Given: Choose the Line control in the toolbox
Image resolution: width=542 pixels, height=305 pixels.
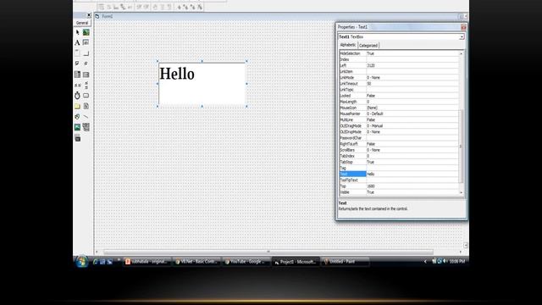Looking at the screenshot, I should click(x=86, y=117).
